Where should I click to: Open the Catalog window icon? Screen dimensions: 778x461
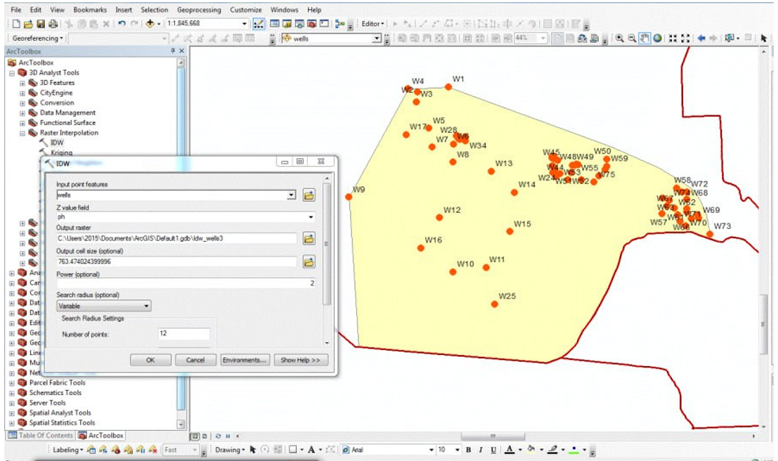(x=287, y=24)
